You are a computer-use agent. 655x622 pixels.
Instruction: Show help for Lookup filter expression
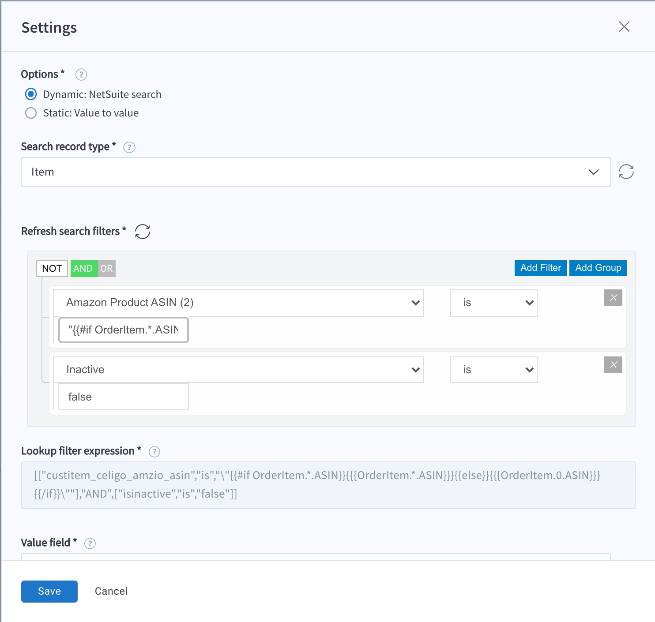coord(154,452)
